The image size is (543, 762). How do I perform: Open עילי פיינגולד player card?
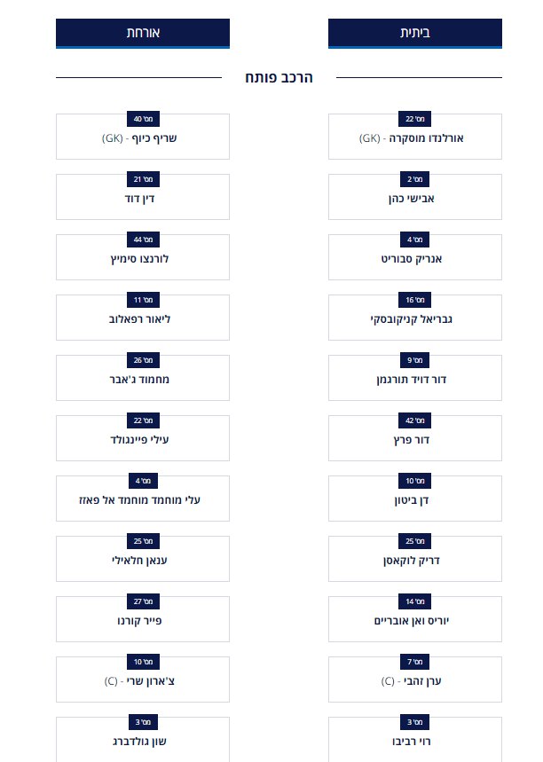(x=142, y=439)
